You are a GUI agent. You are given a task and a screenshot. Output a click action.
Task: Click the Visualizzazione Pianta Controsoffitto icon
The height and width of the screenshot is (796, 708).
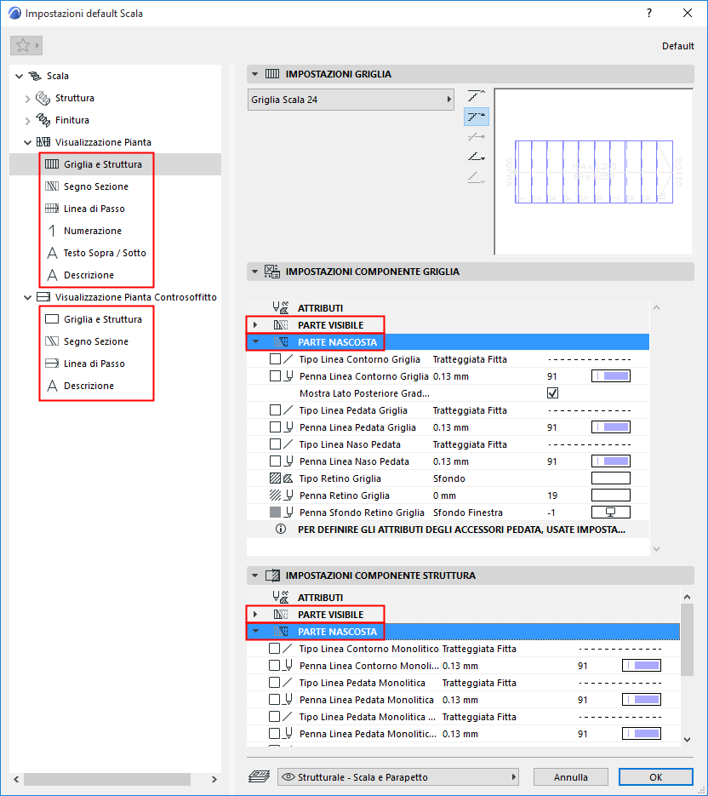click(x=43, y=297)
